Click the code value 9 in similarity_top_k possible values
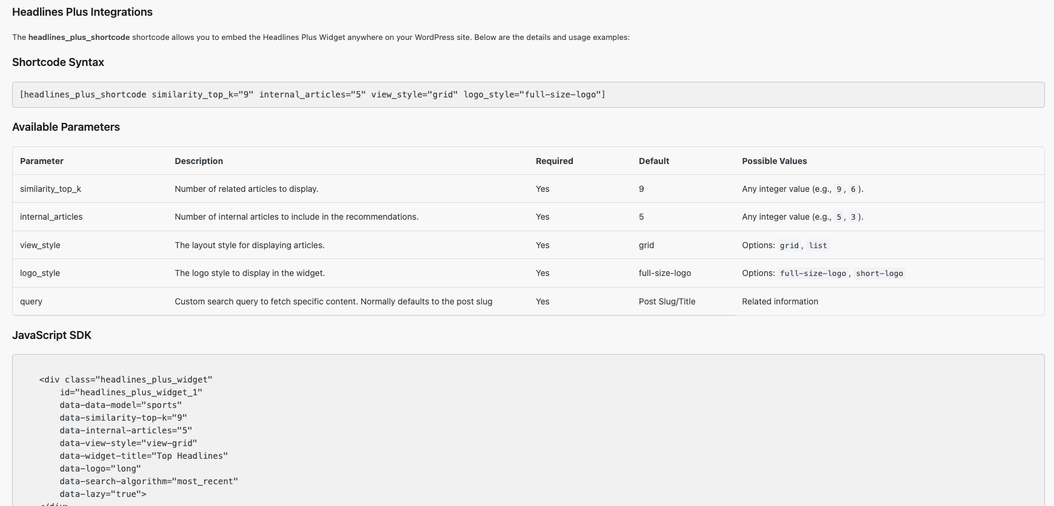The height and width of the screenshot is (506, 1054). click(839, 189)
